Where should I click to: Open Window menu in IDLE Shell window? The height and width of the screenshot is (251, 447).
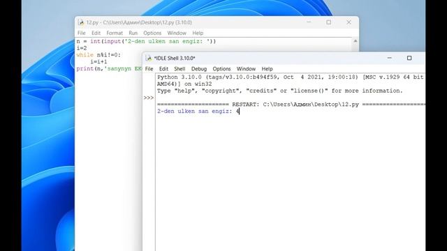tap(246, 69)
